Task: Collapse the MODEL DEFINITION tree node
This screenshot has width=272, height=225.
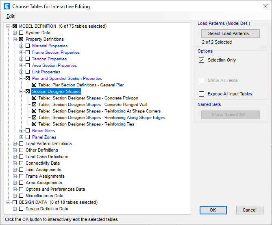Action: coord(9,26)
